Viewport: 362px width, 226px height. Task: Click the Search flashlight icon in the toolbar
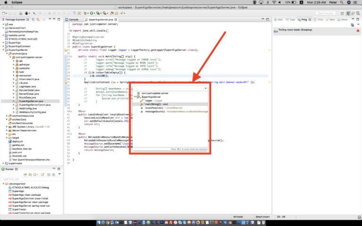point(122,13)
